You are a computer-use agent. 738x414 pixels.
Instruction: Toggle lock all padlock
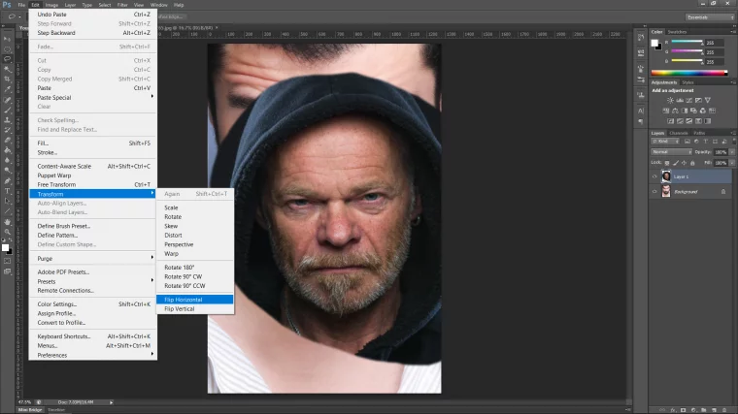[692, 163]
